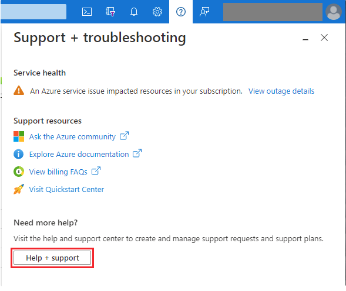Viewport: 346px width, 291px height.
Task: Click the blue info icon by documentation
Action: click(19, 154)
